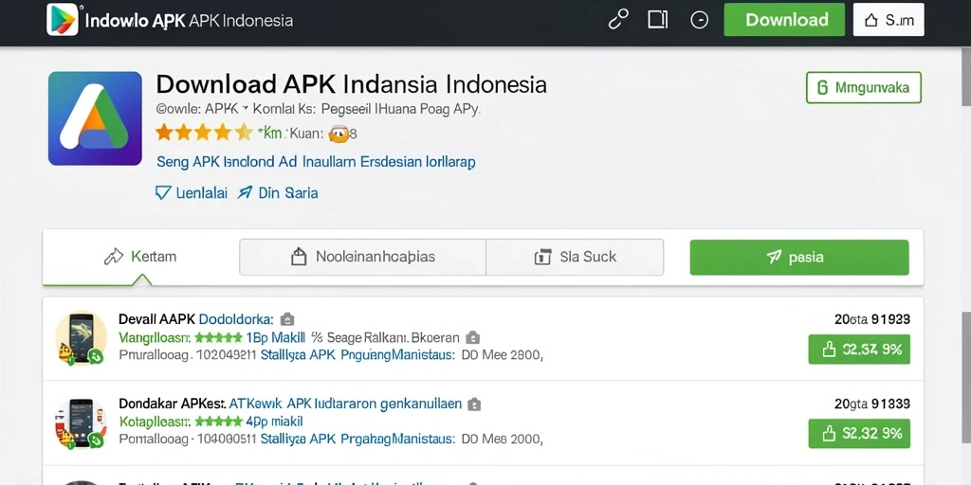
Task: Click Stalliyca APK PnguangManistaus link in first row
Action: 357,356
